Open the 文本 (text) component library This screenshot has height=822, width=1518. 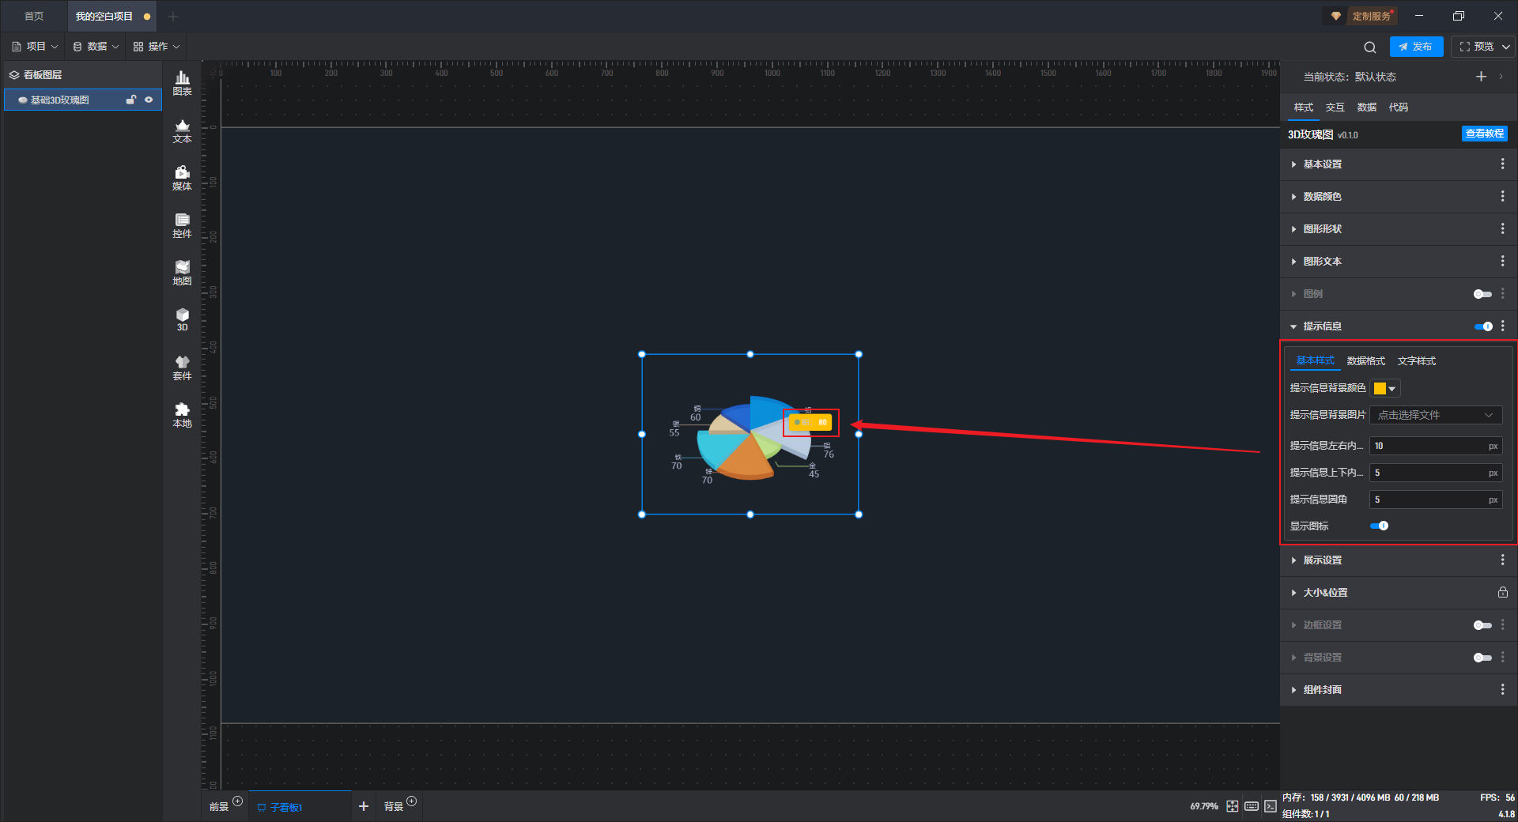tap(182, 130)
